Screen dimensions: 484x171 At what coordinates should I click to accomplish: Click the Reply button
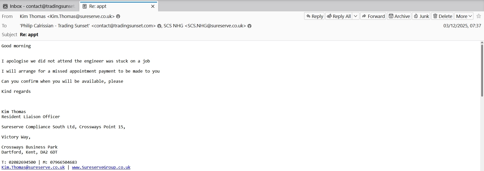coord(314,16)
